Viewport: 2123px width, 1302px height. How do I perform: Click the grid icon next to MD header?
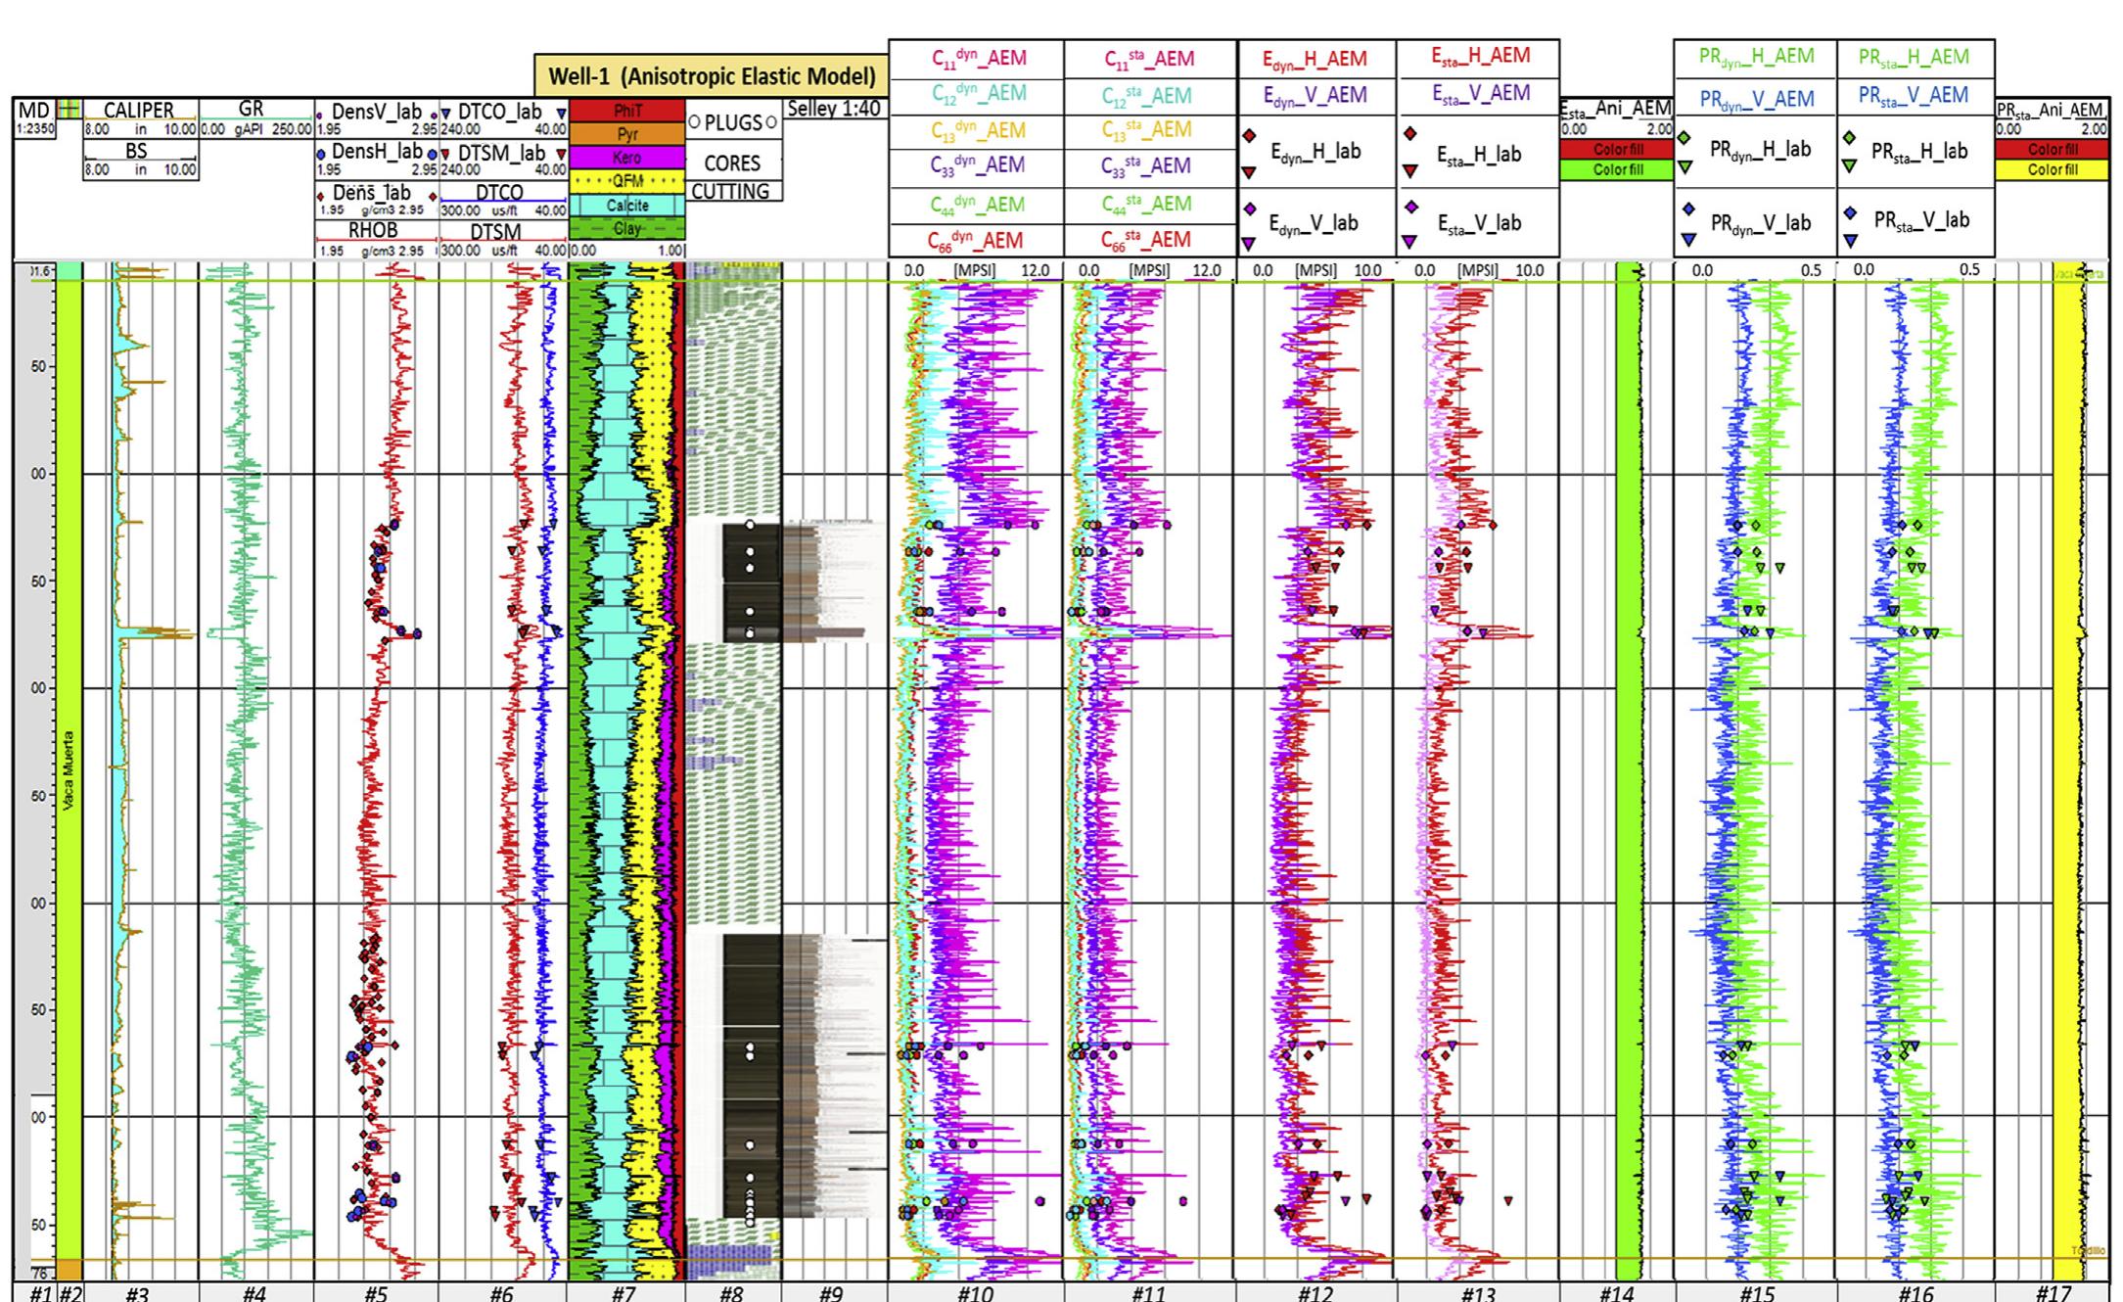coord(69,110)
